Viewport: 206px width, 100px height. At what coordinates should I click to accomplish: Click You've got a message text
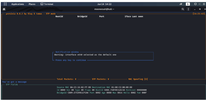tap(14, 82)
